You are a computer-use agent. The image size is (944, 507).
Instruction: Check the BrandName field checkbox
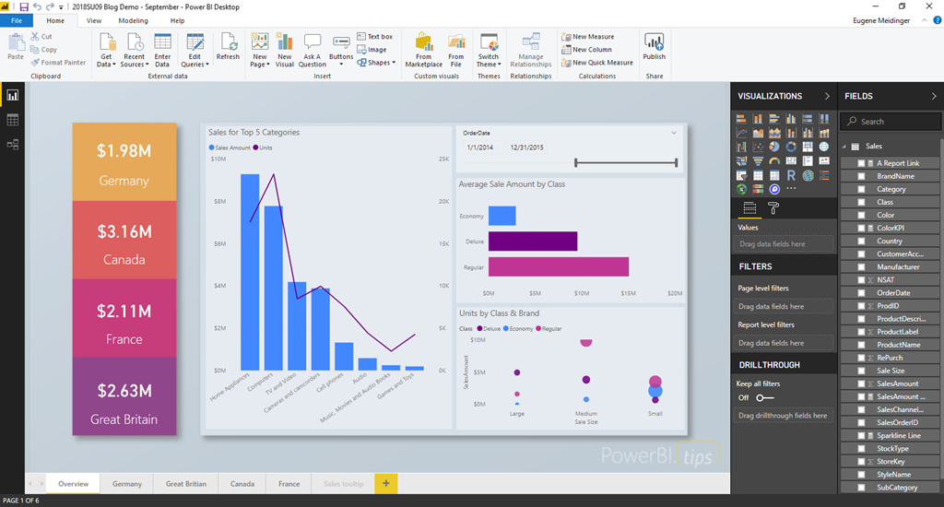pyautogui.click(x=862, y=176)
